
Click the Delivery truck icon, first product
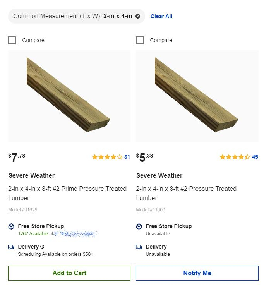pyautogui.click(x=11, y=247)
